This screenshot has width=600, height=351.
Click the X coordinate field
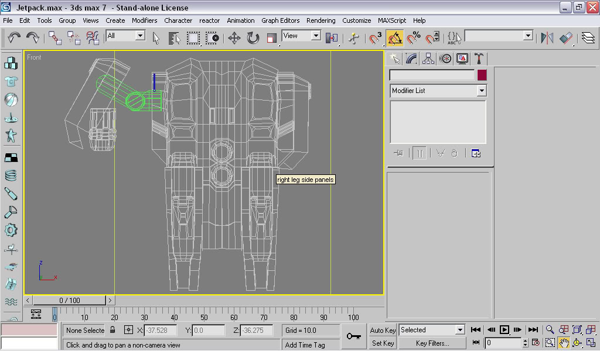click(x=161, y=331)
